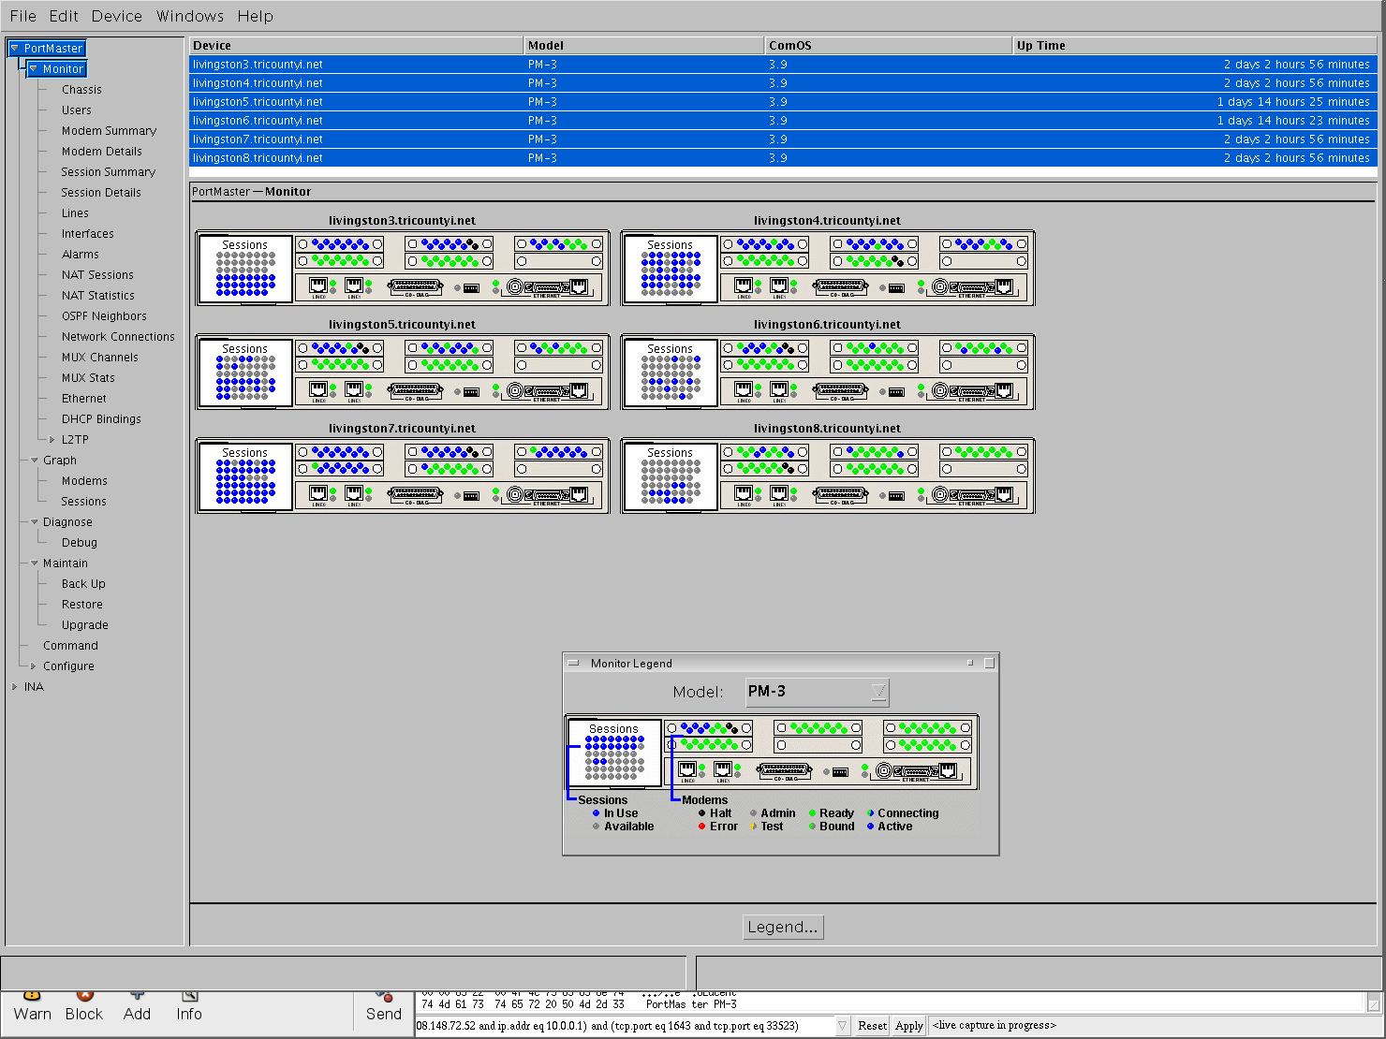Select Ethernet RJ45 jack on livingston6 chassis
This screenshot has width=1386, height=1039.
pyautogui.click(x=1005, y=390)
